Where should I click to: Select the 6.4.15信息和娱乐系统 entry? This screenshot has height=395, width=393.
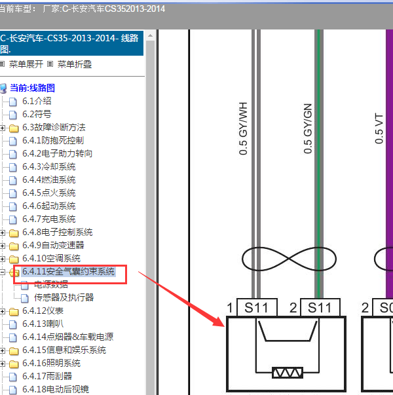click(x=64, y=350)
